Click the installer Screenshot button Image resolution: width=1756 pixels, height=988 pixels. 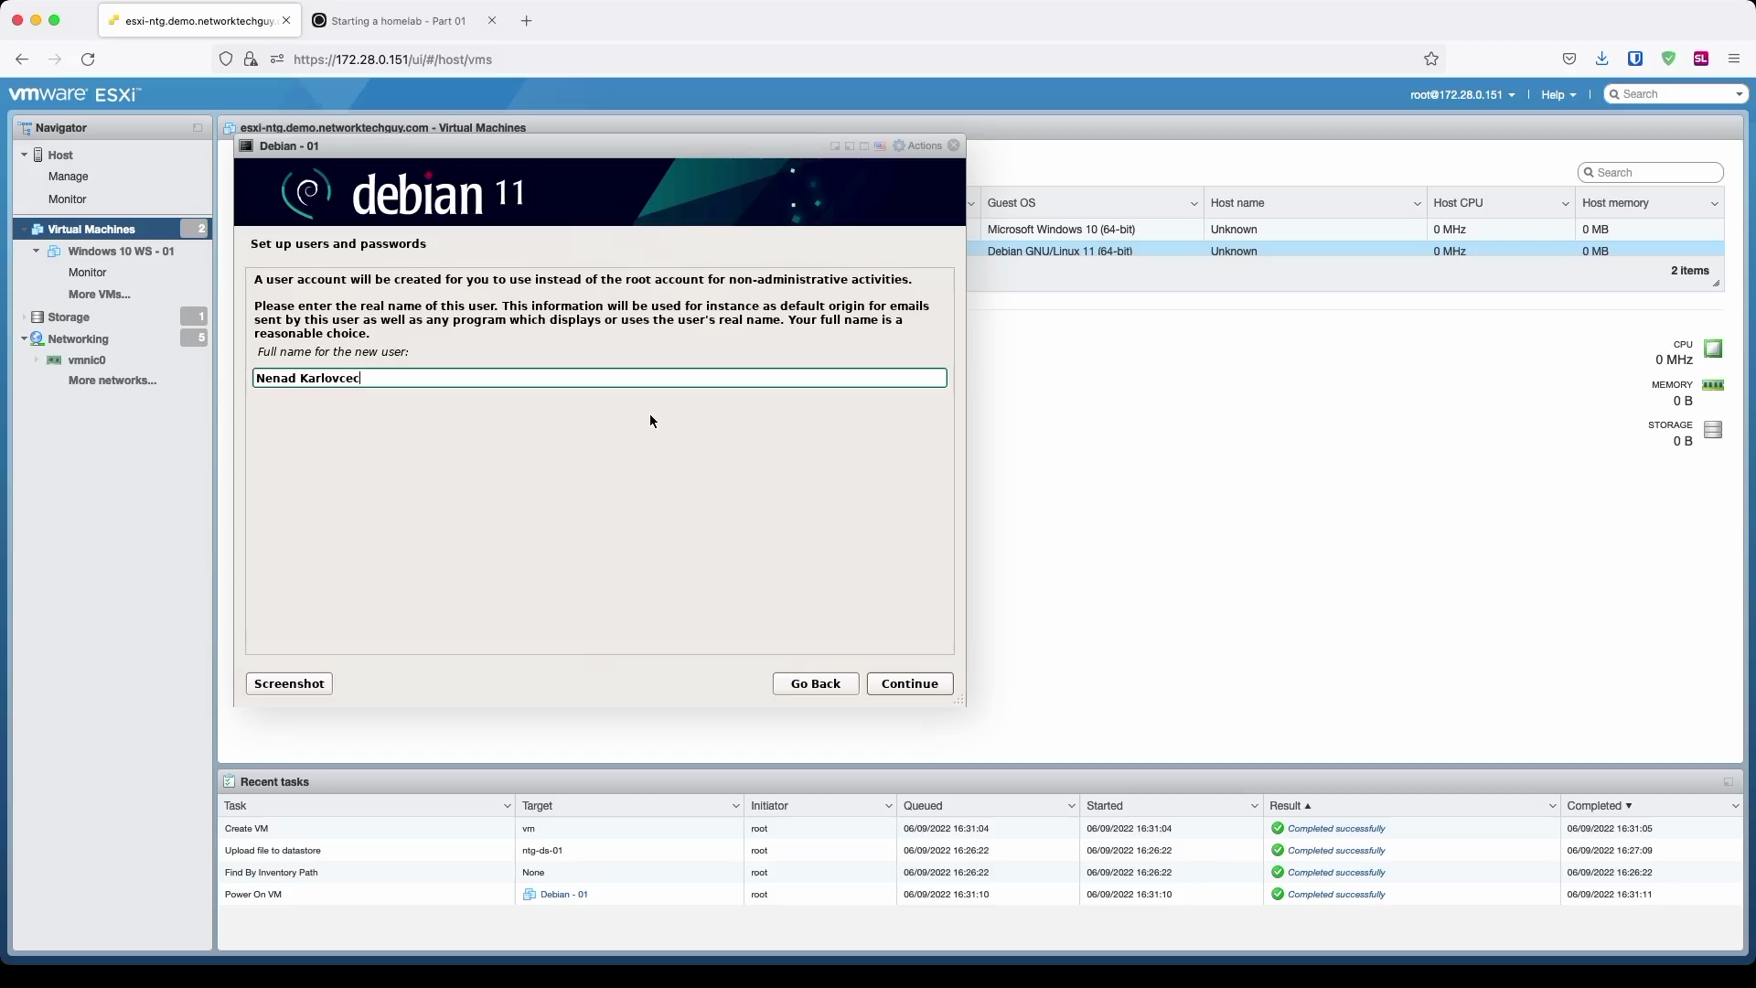click(289, 684)
